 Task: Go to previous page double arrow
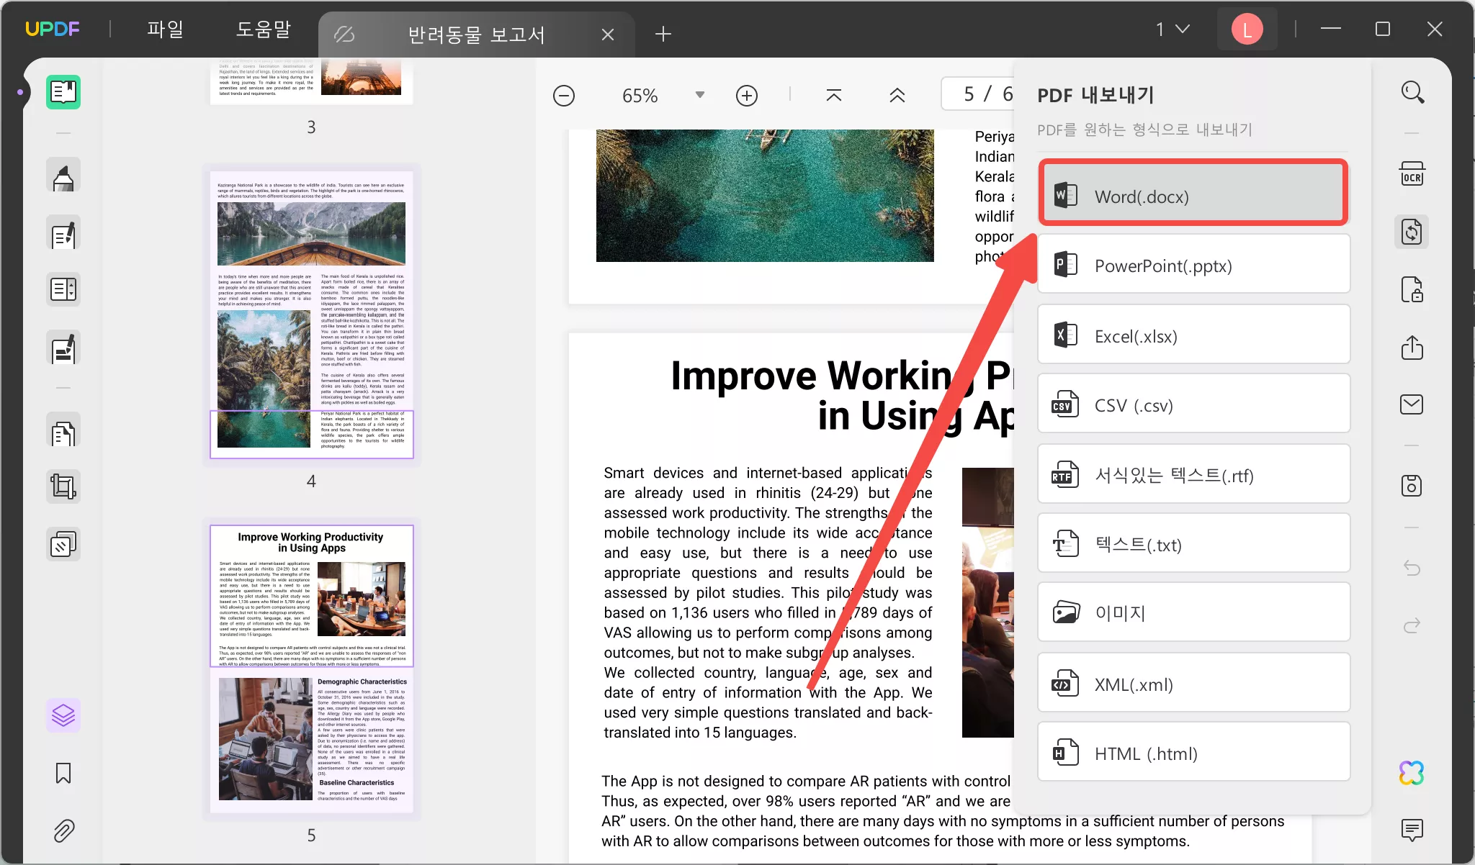(x=897, y=95)
